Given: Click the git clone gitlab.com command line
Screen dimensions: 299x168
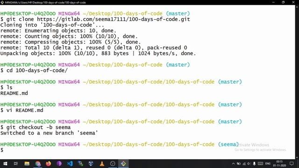Looking at the screenshot, I should (95, 19).
